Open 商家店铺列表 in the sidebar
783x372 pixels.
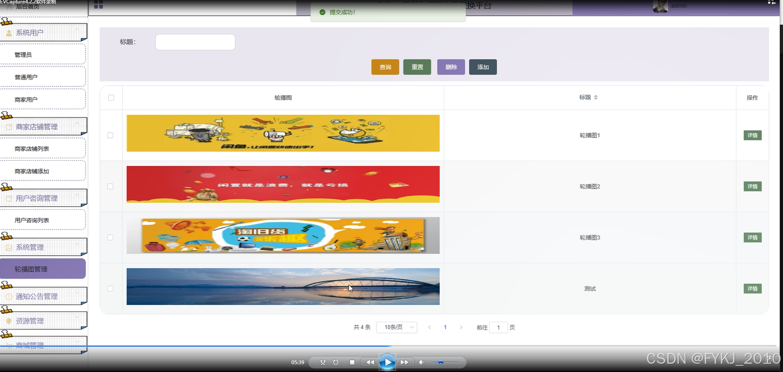point(43,149)
